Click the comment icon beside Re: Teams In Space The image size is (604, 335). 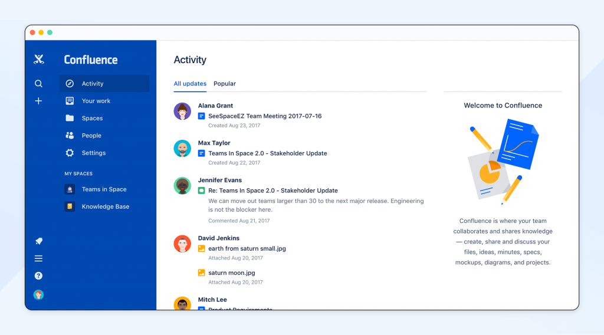coord(202,191)
